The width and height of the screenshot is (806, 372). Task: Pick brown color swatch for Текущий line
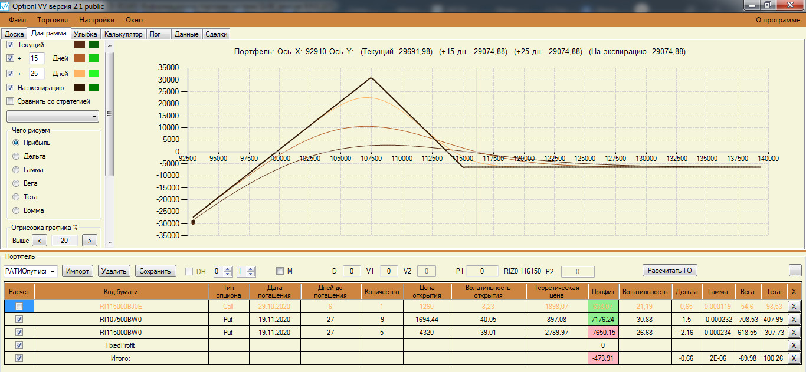[80, 45]
